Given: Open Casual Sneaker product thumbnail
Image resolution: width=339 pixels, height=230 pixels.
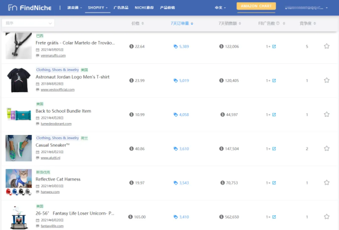Looking at the screenshot, I should (x=19, y=148).
